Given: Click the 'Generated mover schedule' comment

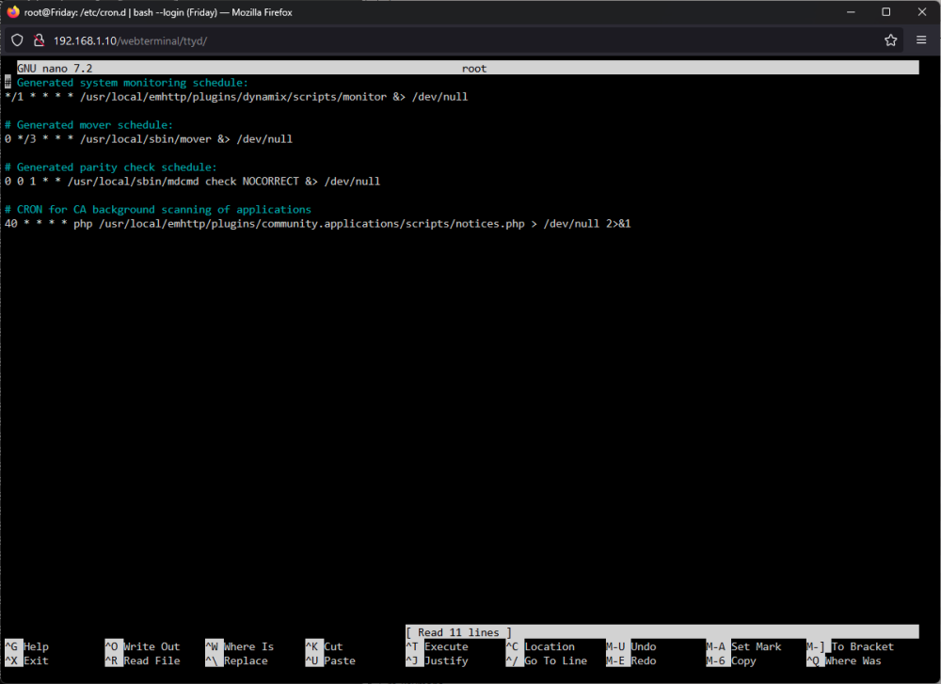Looking at the screenshot, I should pos(88,125).
